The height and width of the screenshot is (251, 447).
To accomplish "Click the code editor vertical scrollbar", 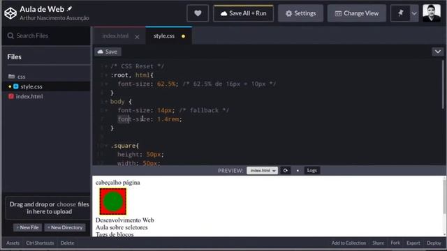I will (x=443, y=84).
